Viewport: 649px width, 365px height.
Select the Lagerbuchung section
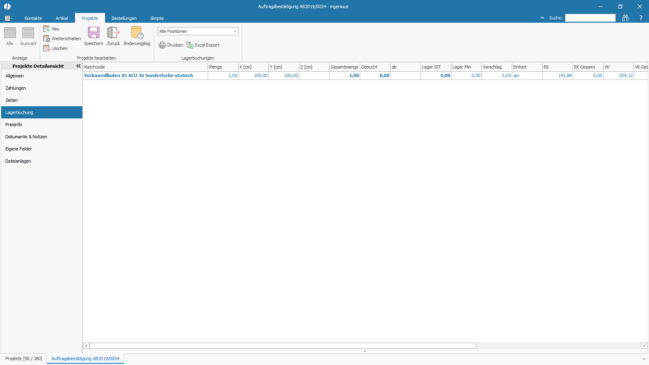(x=42, y=112)
